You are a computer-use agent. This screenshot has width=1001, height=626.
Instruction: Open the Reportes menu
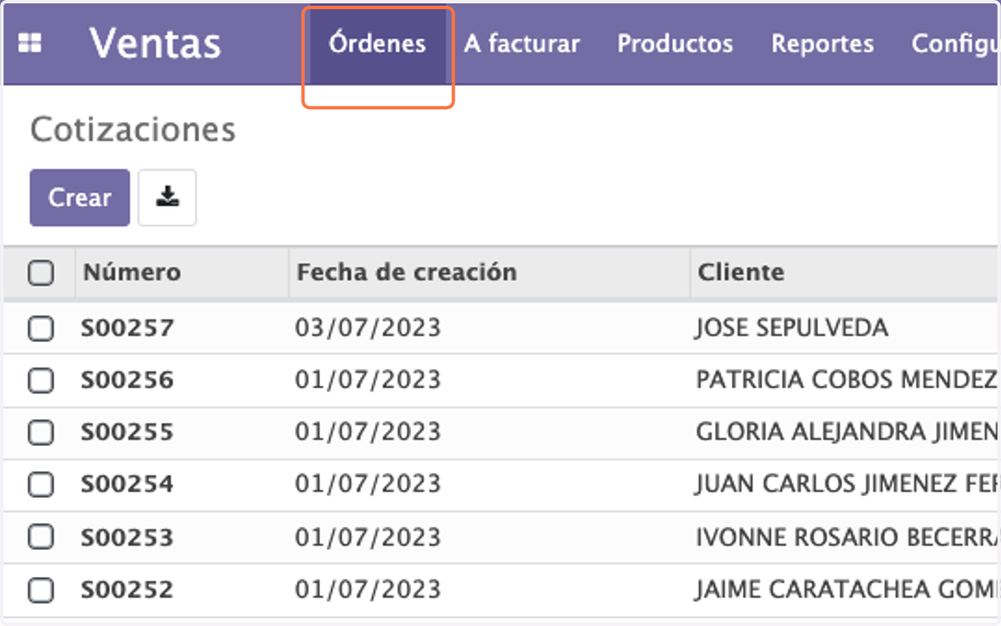coord(822,43)
